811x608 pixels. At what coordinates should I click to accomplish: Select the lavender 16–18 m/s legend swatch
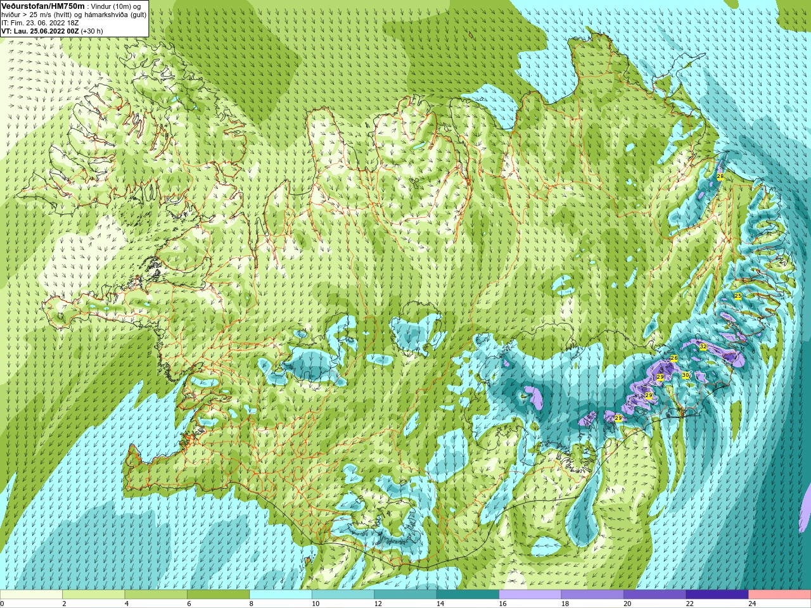coord(530,595)
